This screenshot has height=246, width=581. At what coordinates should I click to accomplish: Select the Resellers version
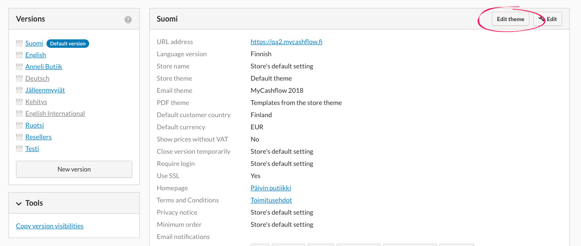[38, 137]
